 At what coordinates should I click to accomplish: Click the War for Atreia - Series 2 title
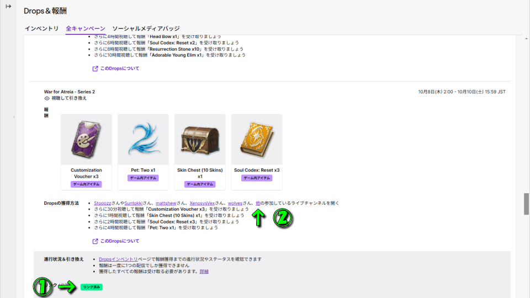click(x=70, y=92)
